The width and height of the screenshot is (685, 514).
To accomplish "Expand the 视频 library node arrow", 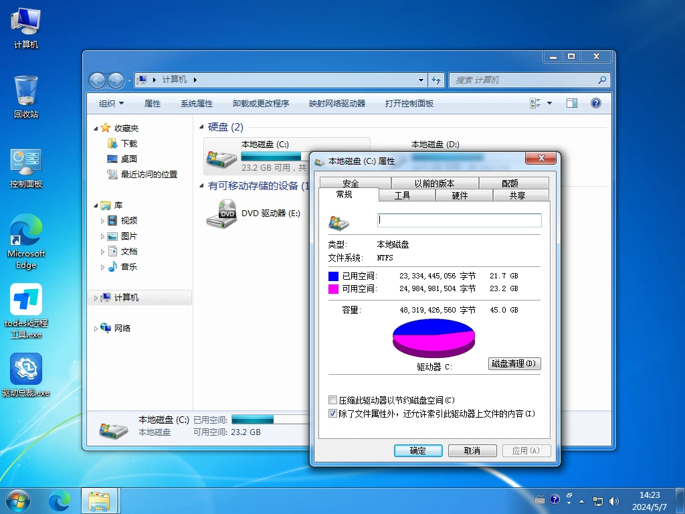I will click(x=102, y=221).
